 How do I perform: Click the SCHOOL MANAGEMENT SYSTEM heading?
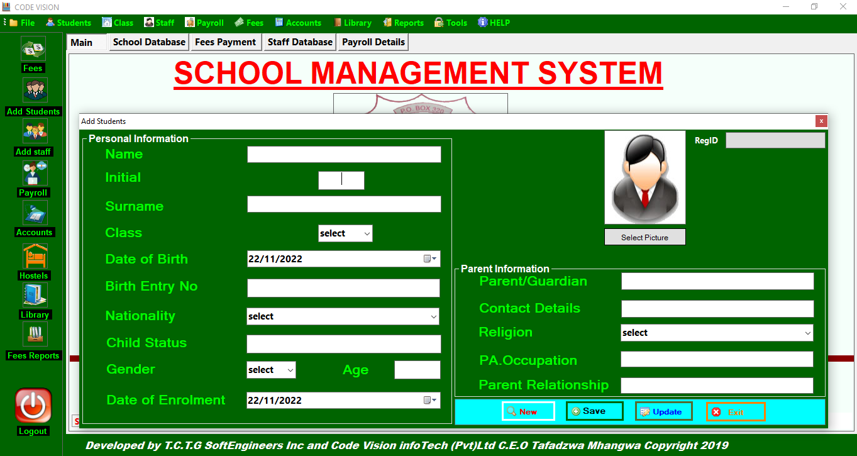point(418,73)
